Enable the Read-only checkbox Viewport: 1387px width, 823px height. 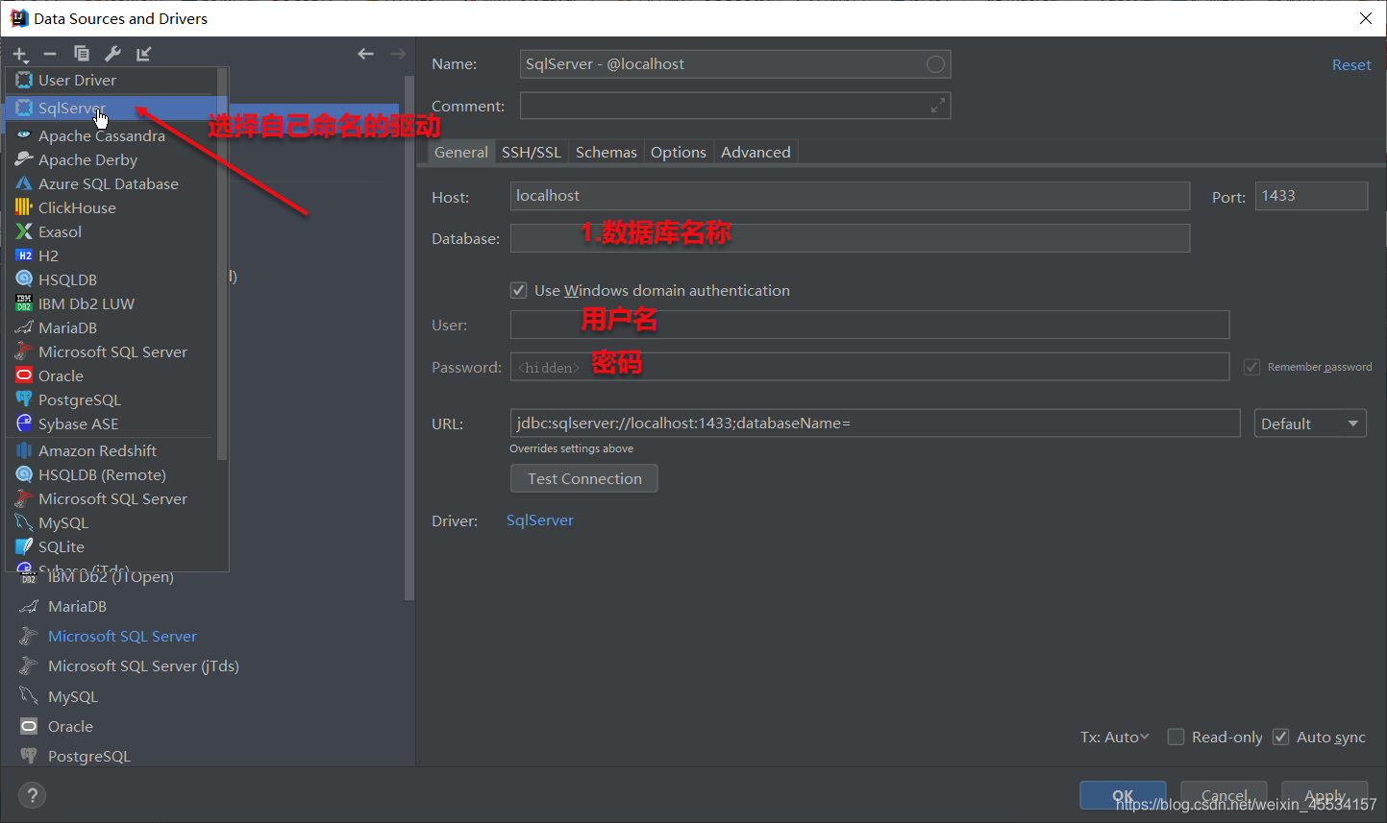pyautogui.click(x=1176, y=737)
